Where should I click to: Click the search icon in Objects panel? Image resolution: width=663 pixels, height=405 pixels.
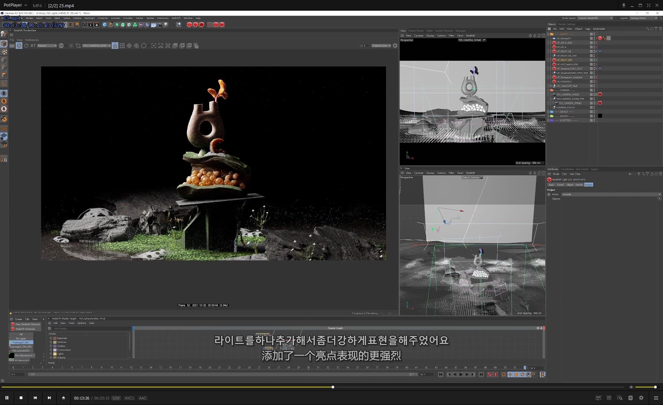[x=647, y=29]
